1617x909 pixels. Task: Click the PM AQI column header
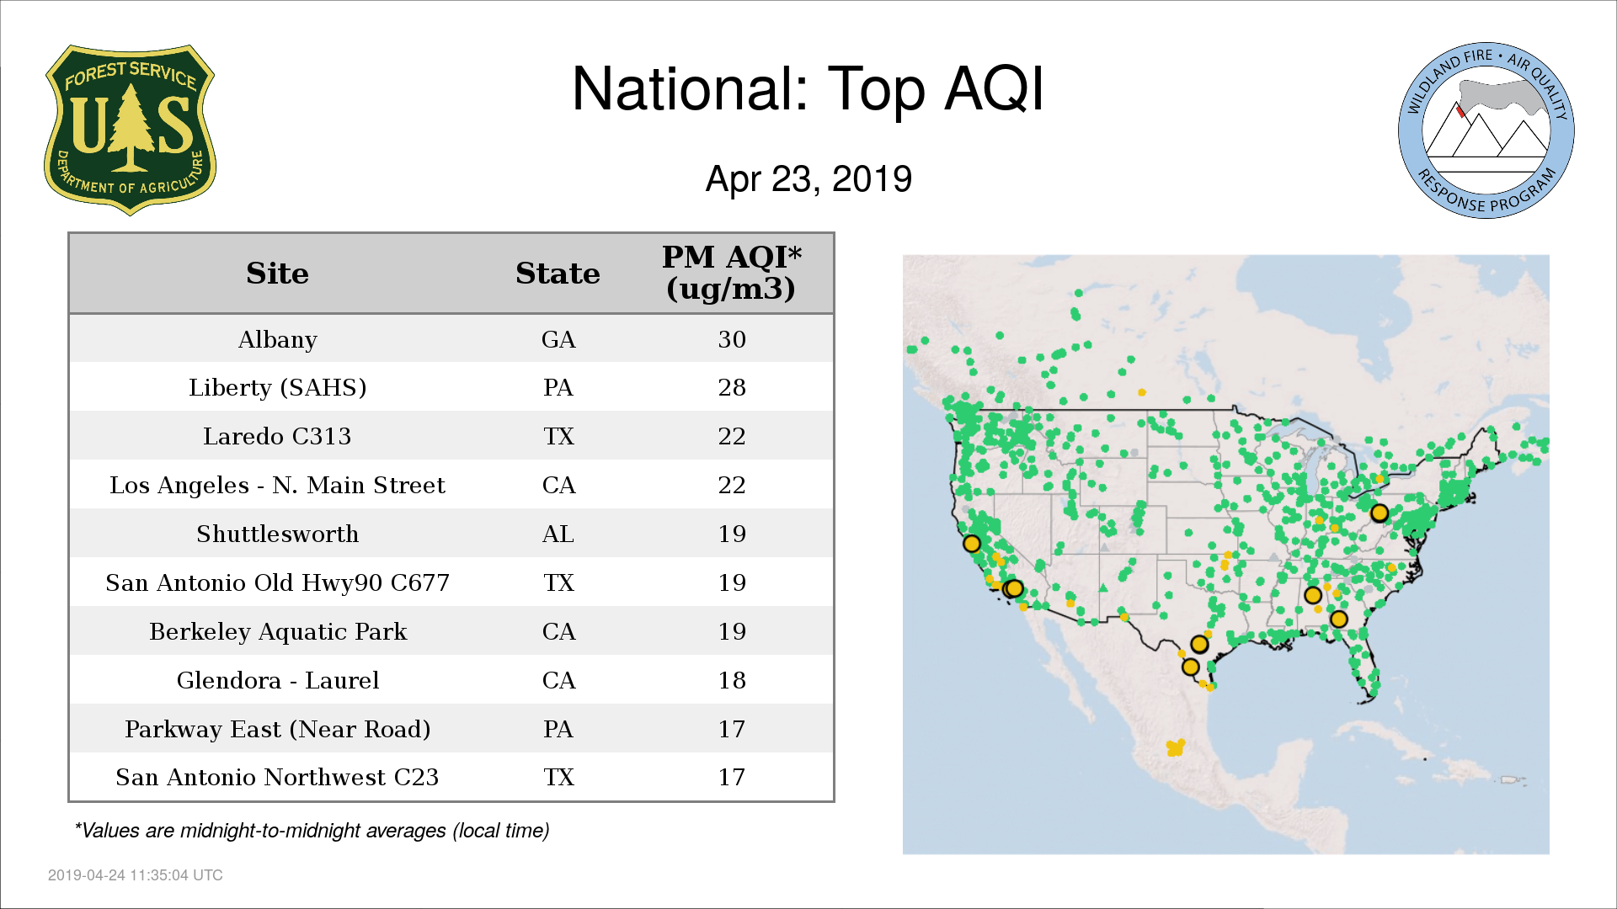pos(731,273)
